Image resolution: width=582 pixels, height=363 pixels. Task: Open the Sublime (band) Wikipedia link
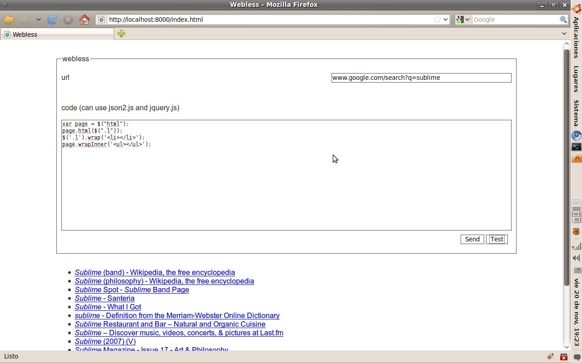[155, 272]
